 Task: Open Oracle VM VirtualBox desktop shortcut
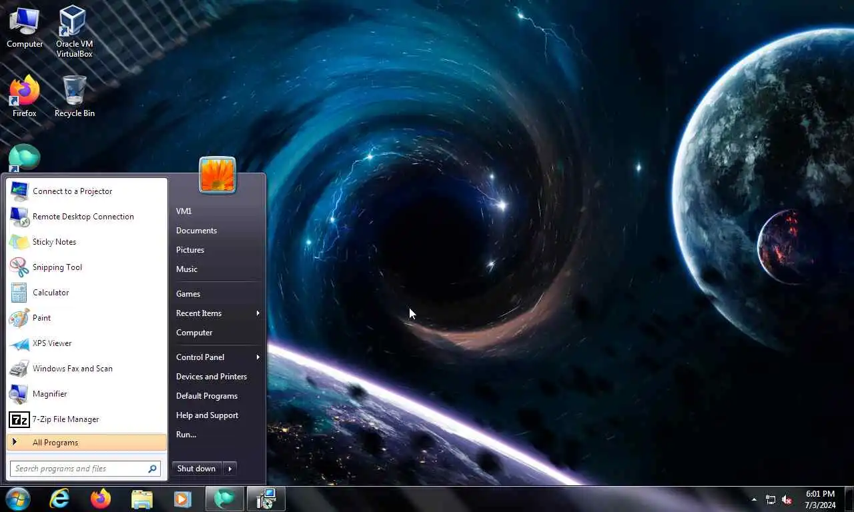pyautogui.click(x=74, y=31)
